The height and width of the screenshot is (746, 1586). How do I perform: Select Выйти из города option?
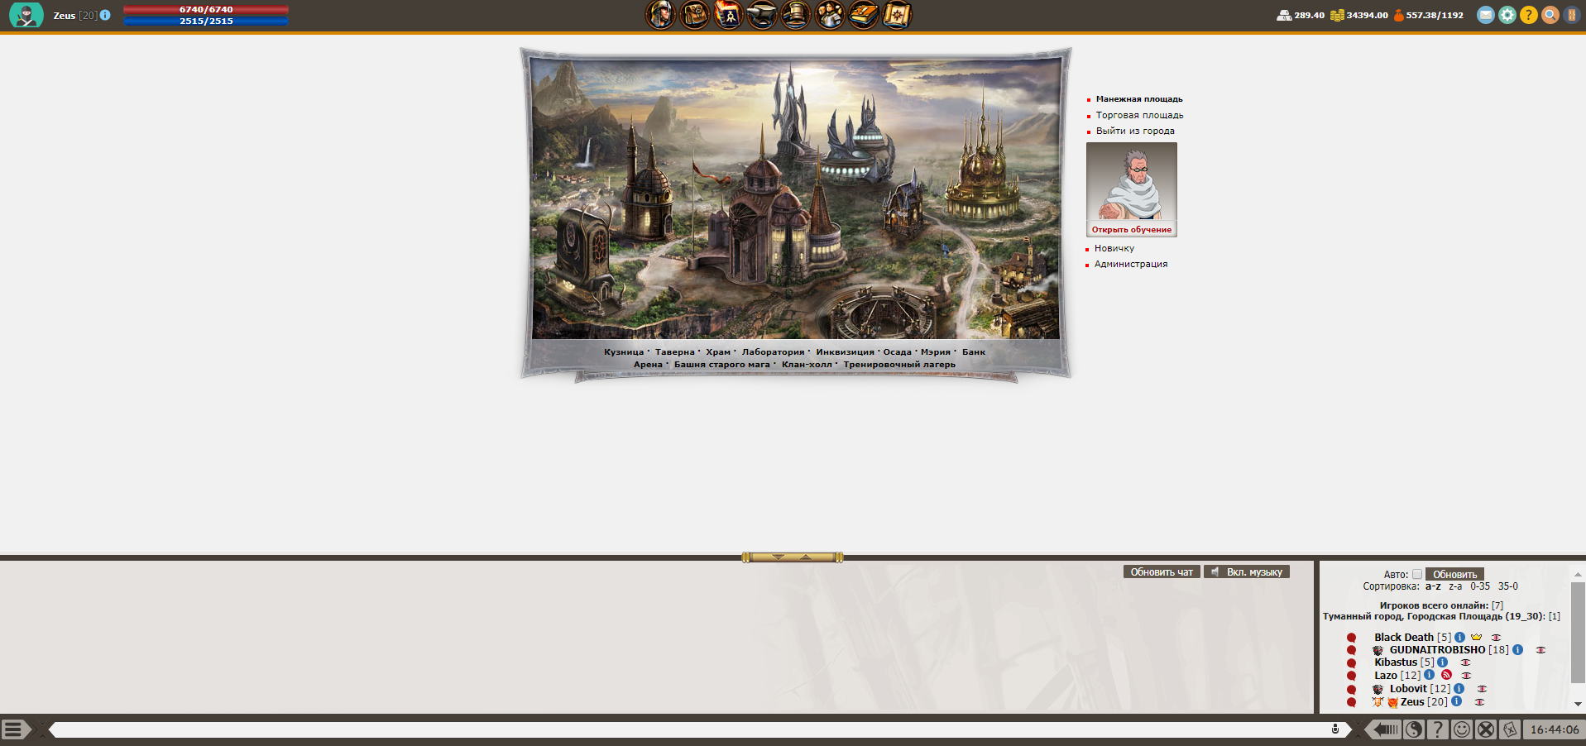(x=1135, y=131)
